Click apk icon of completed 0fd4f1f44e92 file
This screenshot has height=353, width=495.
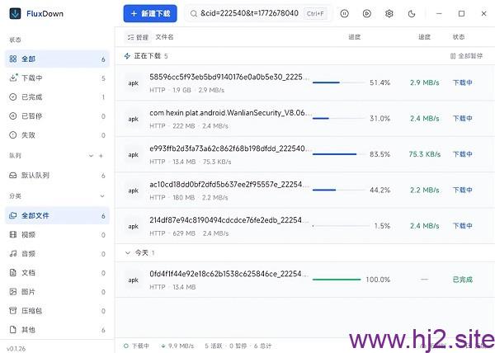tap(133, 280)
